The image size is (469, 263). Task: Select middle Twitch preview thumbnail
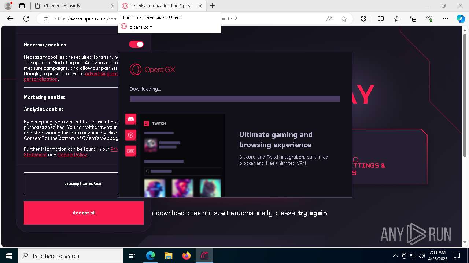coord(182,188)
